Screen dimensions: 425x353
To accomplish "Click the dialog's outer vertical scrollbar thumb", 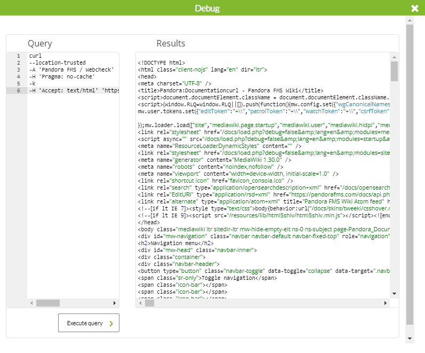I will (x=410, y=175).
